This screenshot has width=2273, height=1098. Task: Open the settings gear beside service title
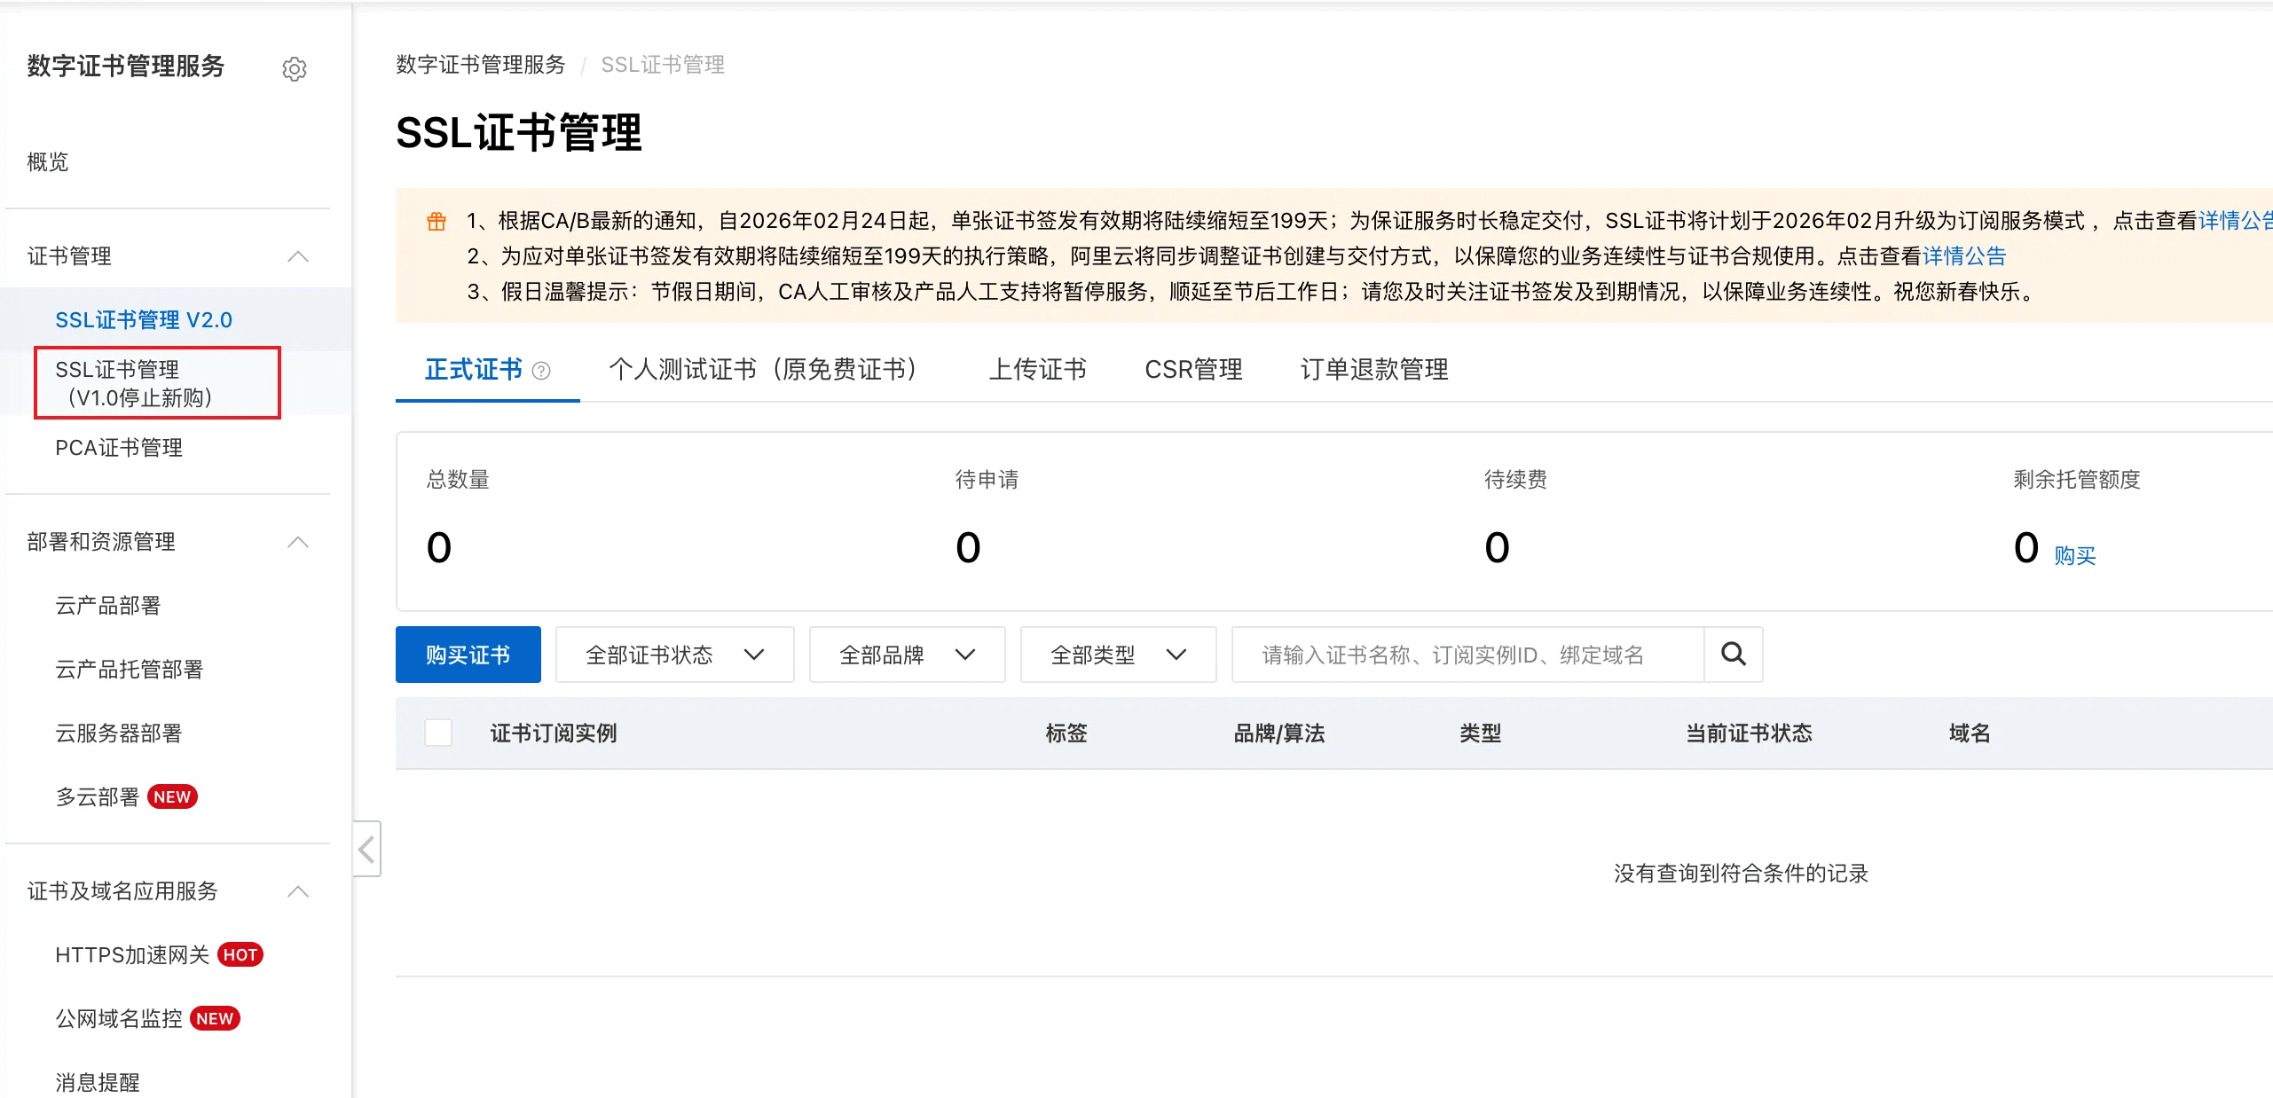[x=295, y=69]
